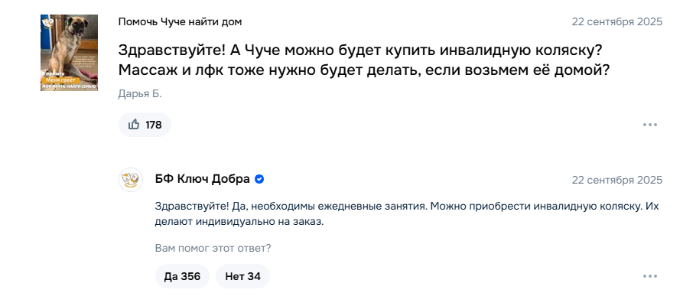Click the БФ Ключ Добра round avatar logo

coord(131,180)
